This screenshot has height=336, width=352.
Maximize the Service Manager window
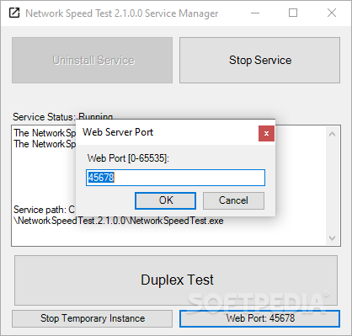[x=293, y=13]
